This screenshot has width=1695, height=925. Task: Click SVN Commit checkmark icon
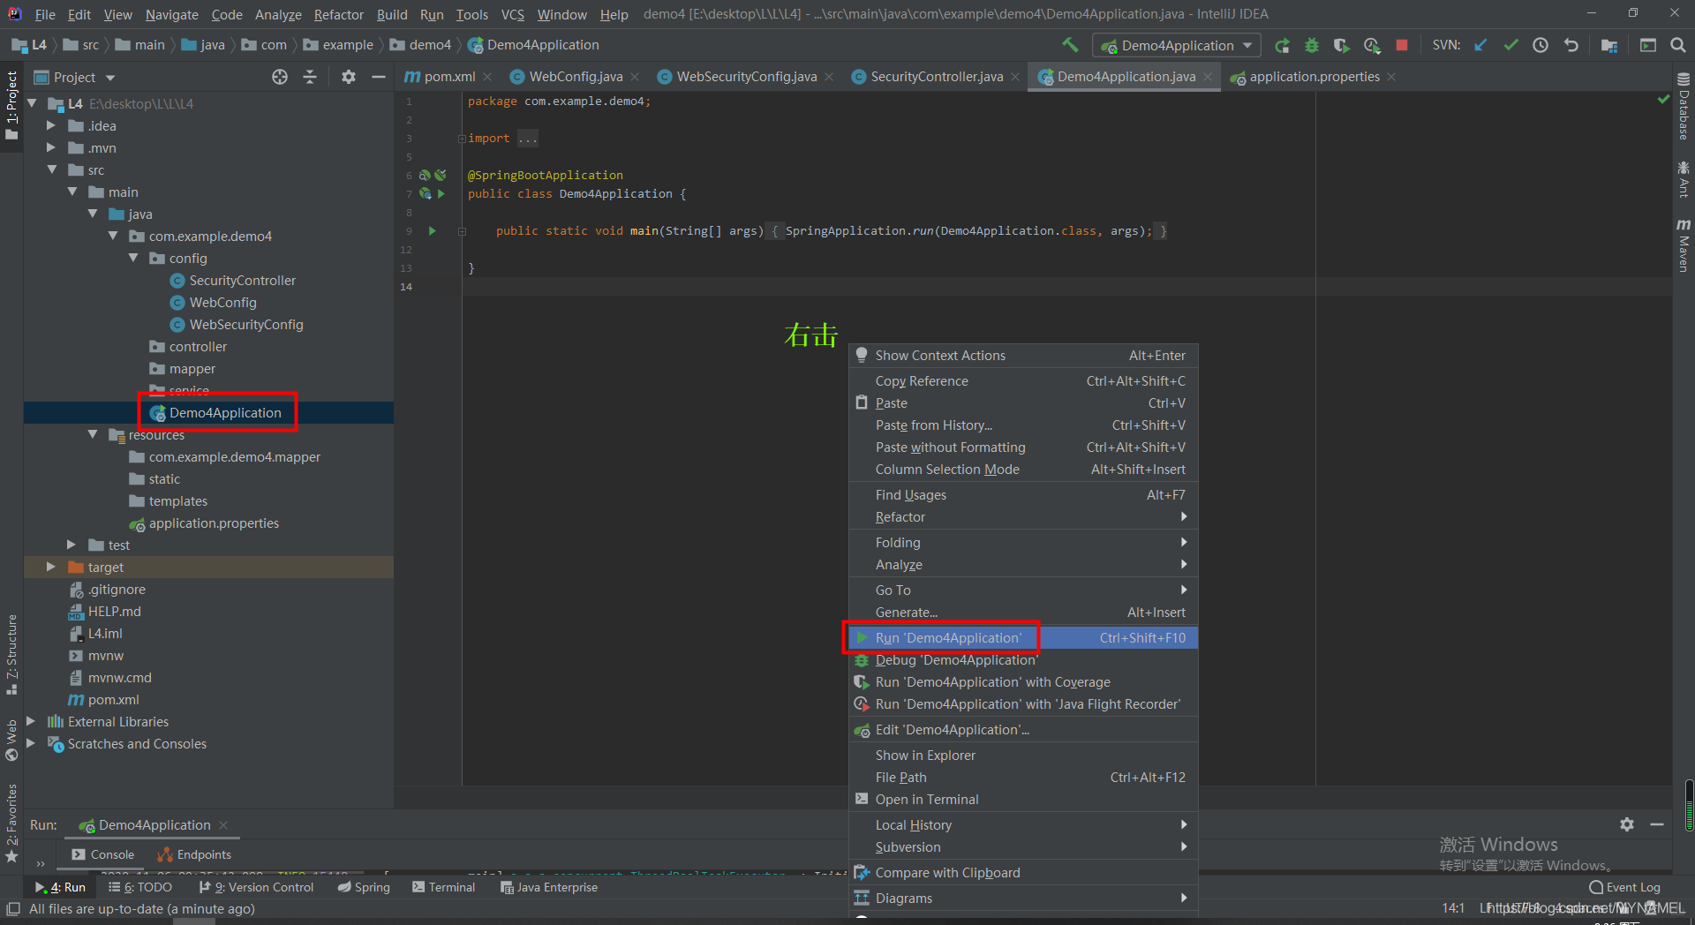click(x=1511, y=45)
